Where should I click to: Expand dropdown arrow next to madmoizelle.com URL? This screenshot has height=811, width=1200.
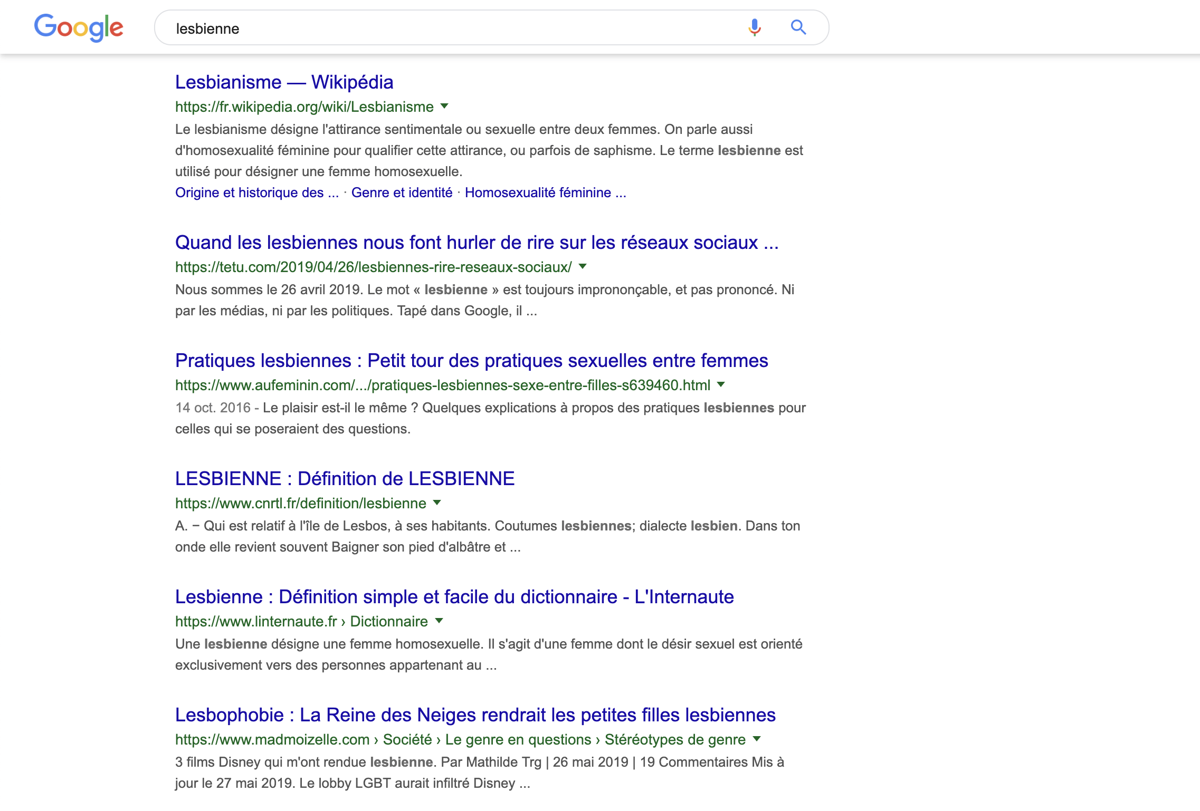point(757,739)
